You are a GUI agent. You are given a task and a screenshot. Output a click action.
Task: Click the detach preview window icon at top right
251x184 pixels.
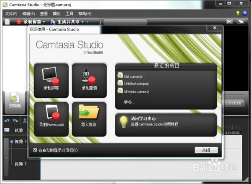pyautogui.click(x=240, y=22)
